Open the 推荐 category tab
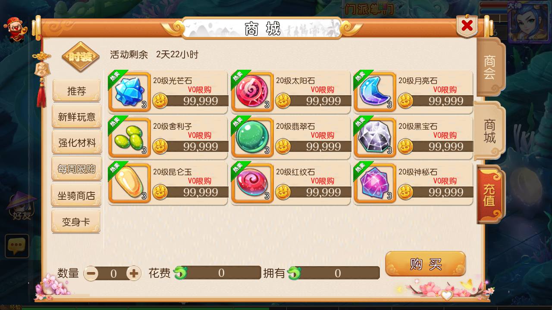 (77, 91)
